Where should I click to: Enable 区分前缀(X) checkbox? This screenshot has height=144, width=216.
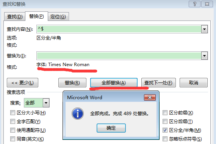[165, 113]
